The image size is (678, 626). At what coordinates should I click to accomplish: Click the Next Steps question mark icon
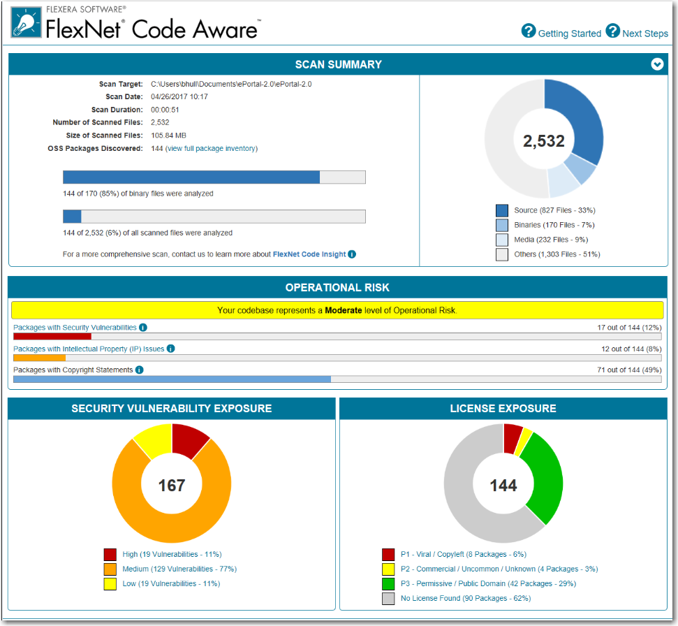click(612, 31)
